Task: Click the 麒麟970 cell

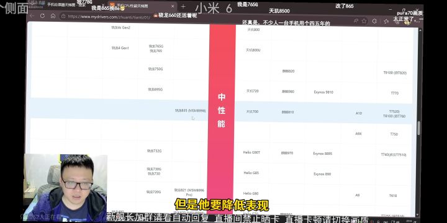Action: pyautogui.click(x=287, y=153)
